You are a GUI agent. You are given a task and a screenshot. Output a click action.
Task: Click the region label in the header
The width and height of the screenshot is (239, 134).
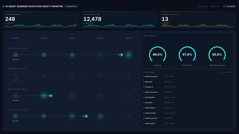pos(202,6)
